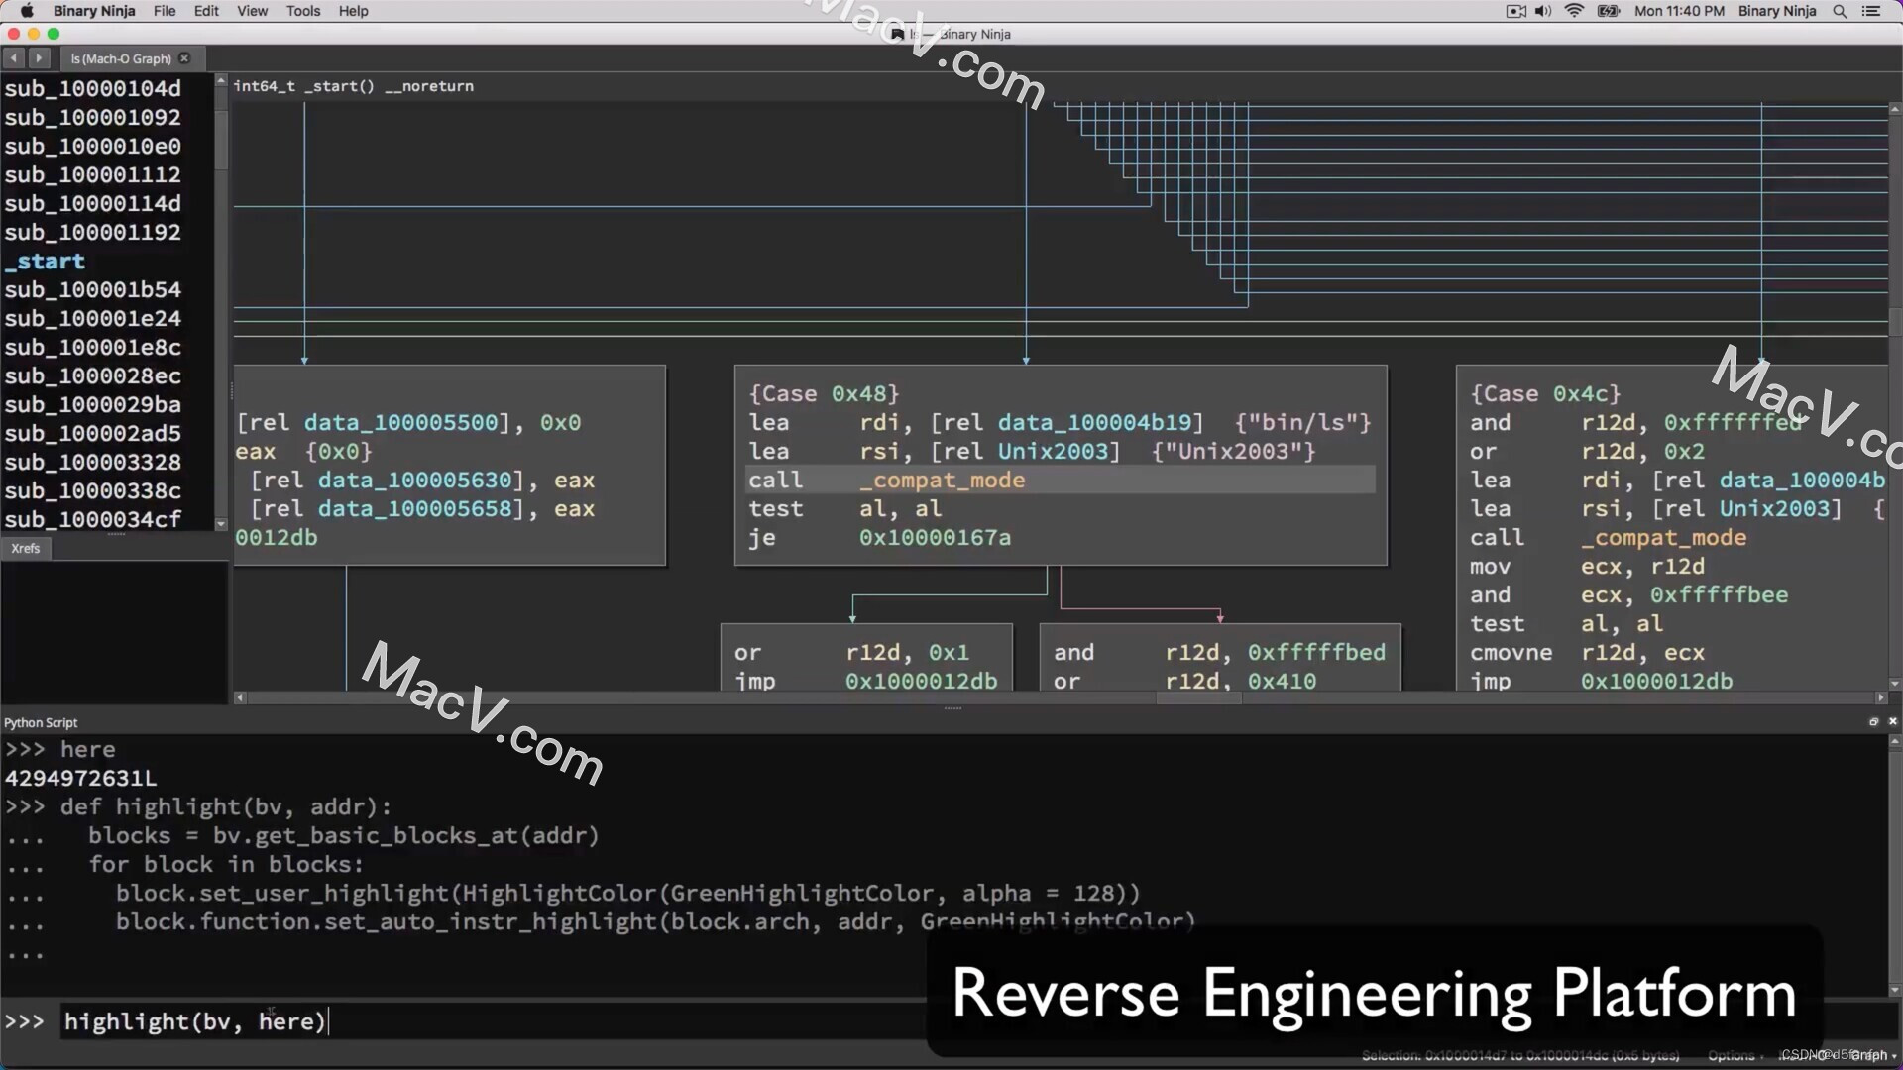The height and width of the screenshot is (1070, 1903).
Task: Select _start in the function list
Action: tap(45, 262)
